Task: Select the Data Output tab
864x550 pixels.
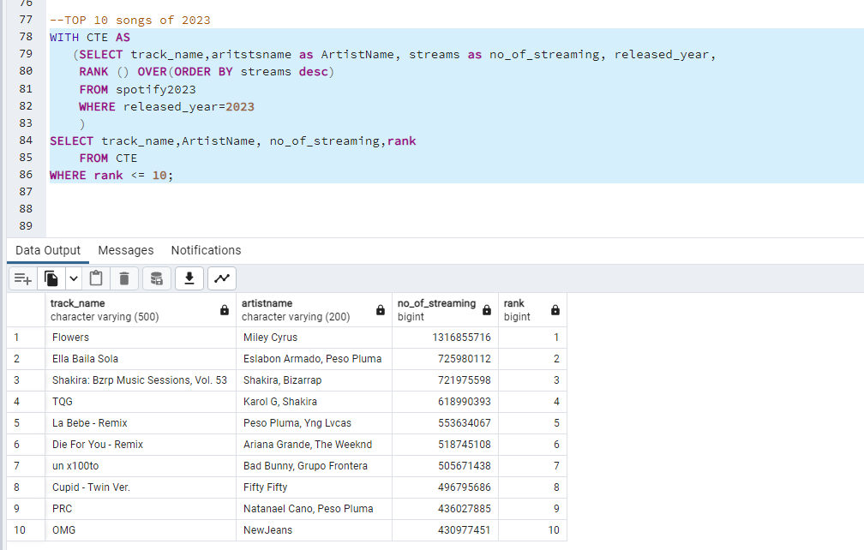Action: 47,250
